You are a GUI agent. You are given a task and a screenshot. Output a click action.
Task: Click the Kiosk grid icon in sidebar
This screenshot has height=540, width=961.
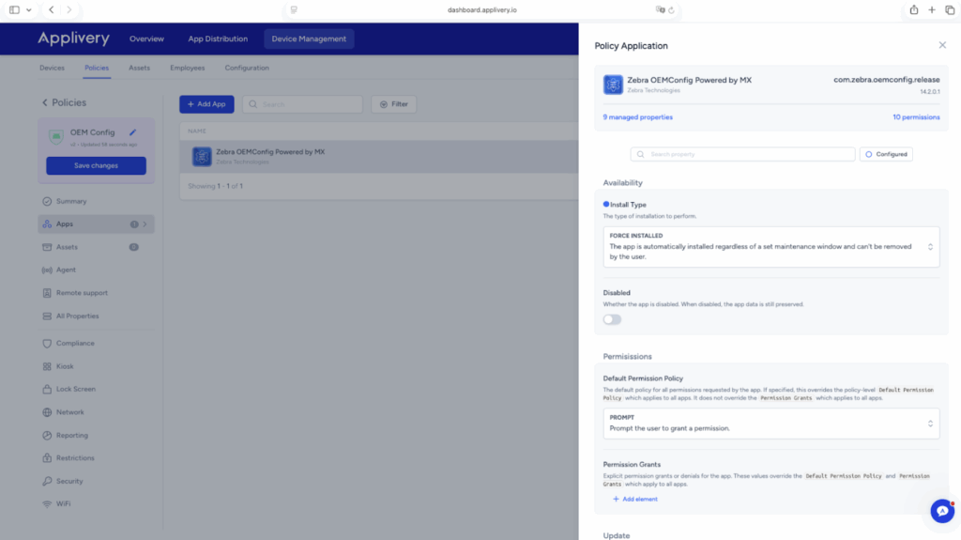point(47,366)
